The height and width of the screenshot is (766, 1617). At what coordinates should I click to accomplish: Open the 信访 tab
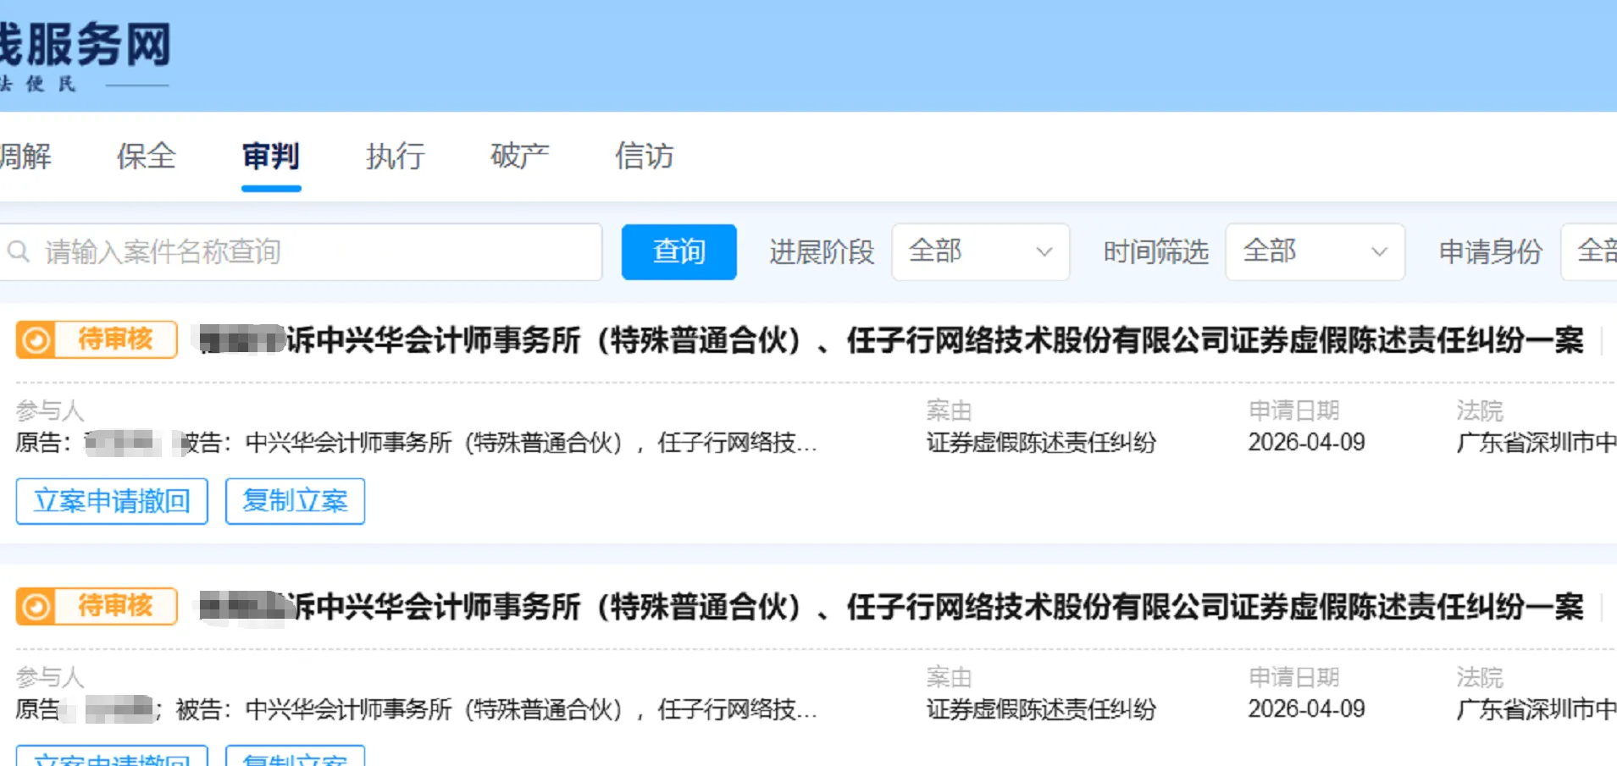[644, 157]
